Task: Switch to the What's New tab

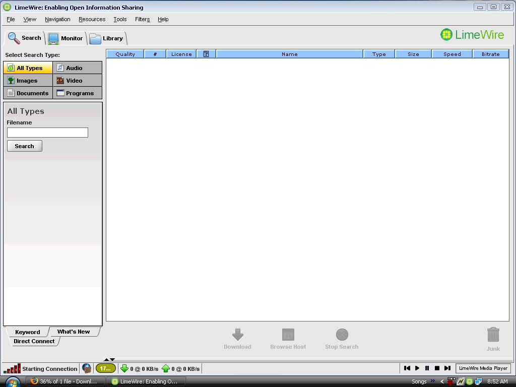Action: (x=74, y=332)
